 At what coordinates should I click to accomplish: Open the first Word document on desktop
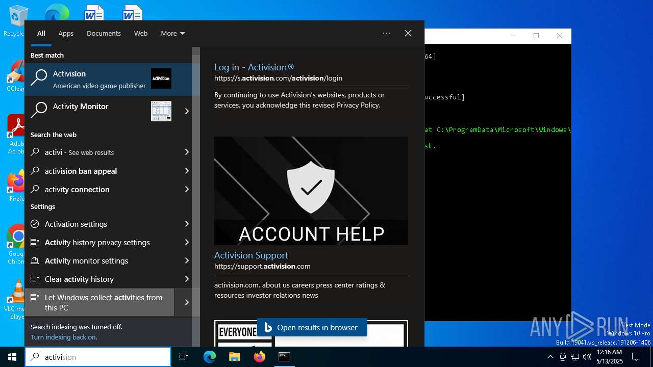94,13
